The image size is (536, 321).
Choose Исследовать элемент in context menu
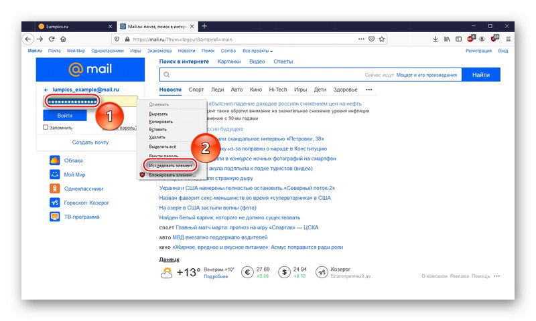(170, 165)
